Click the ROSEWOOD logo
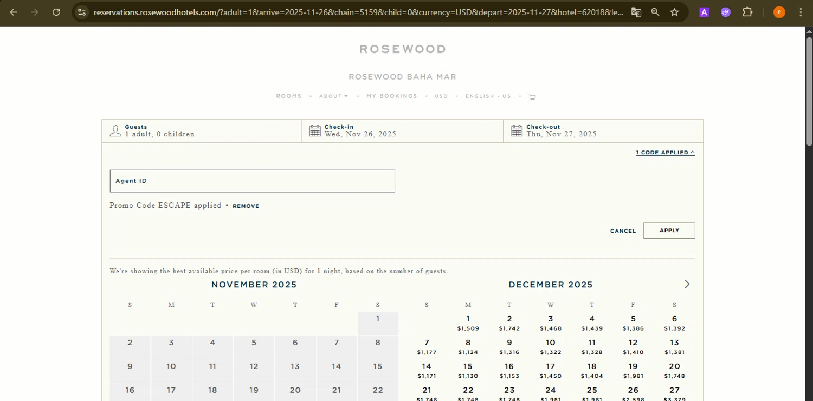 point(403,49)
